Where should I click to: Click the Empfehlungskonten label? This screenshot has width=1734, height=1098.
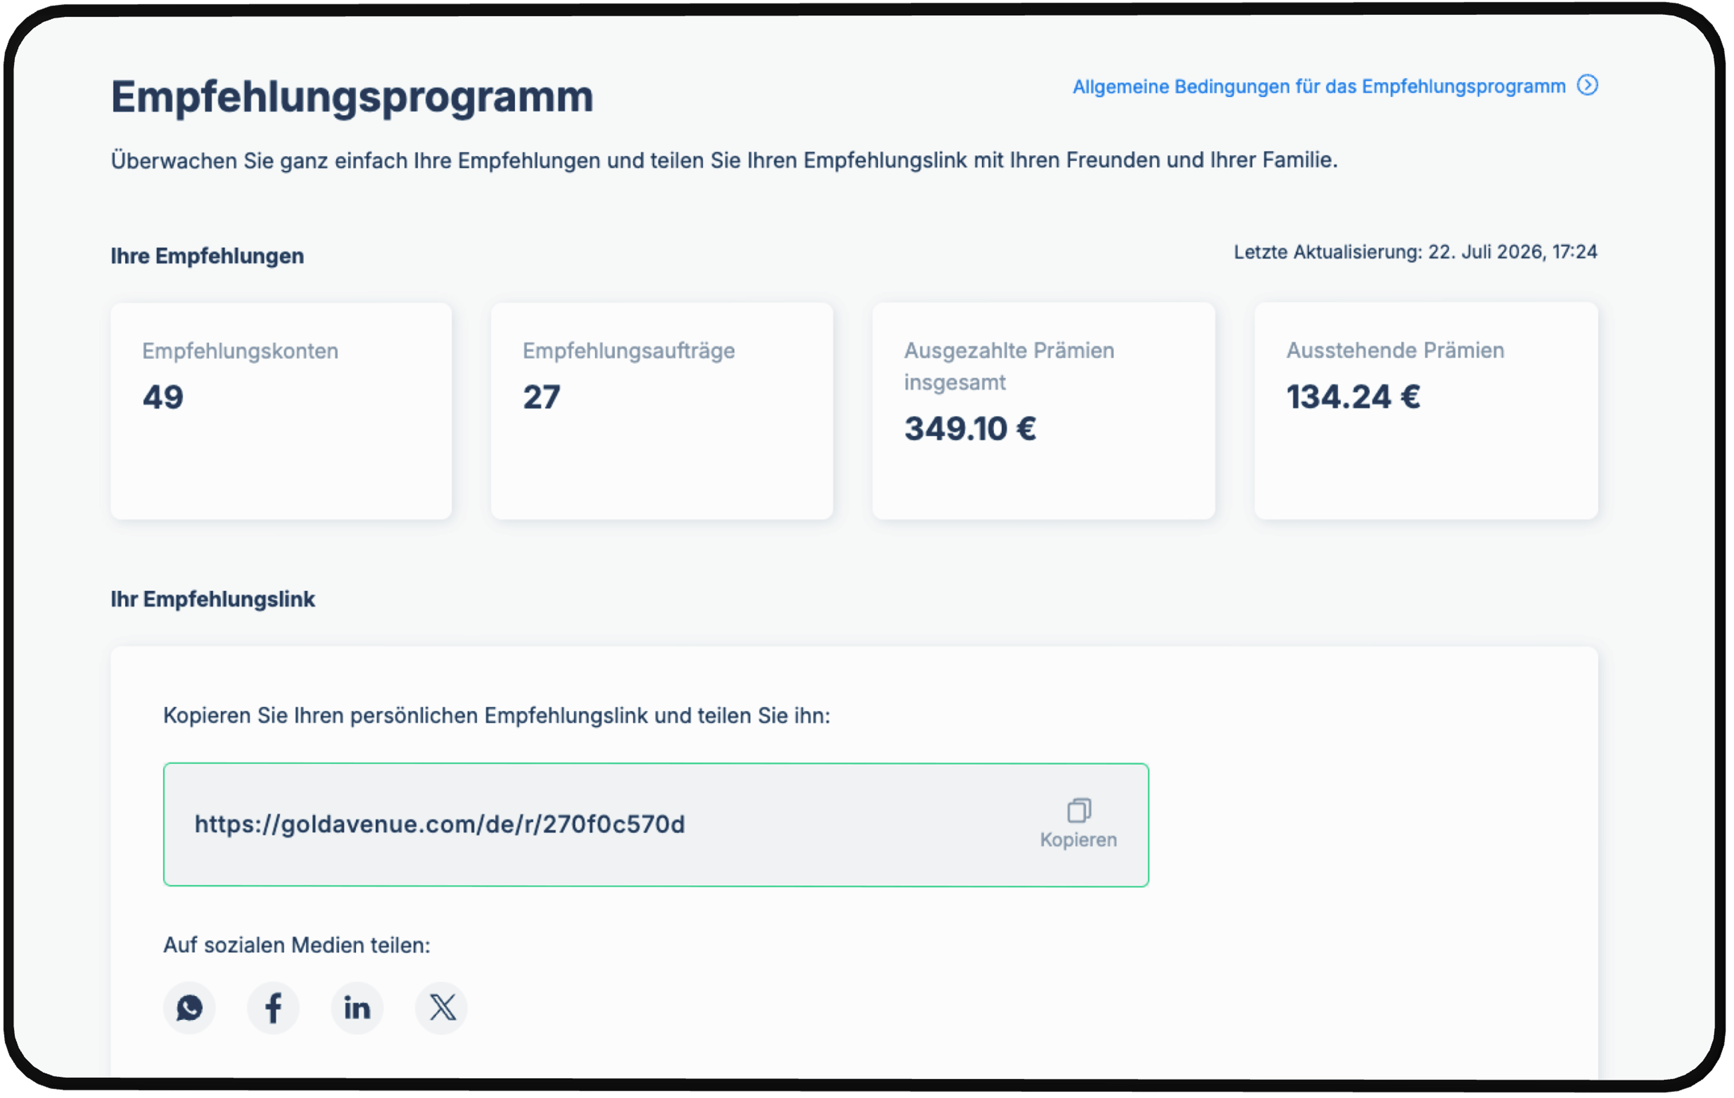point(241,351)
